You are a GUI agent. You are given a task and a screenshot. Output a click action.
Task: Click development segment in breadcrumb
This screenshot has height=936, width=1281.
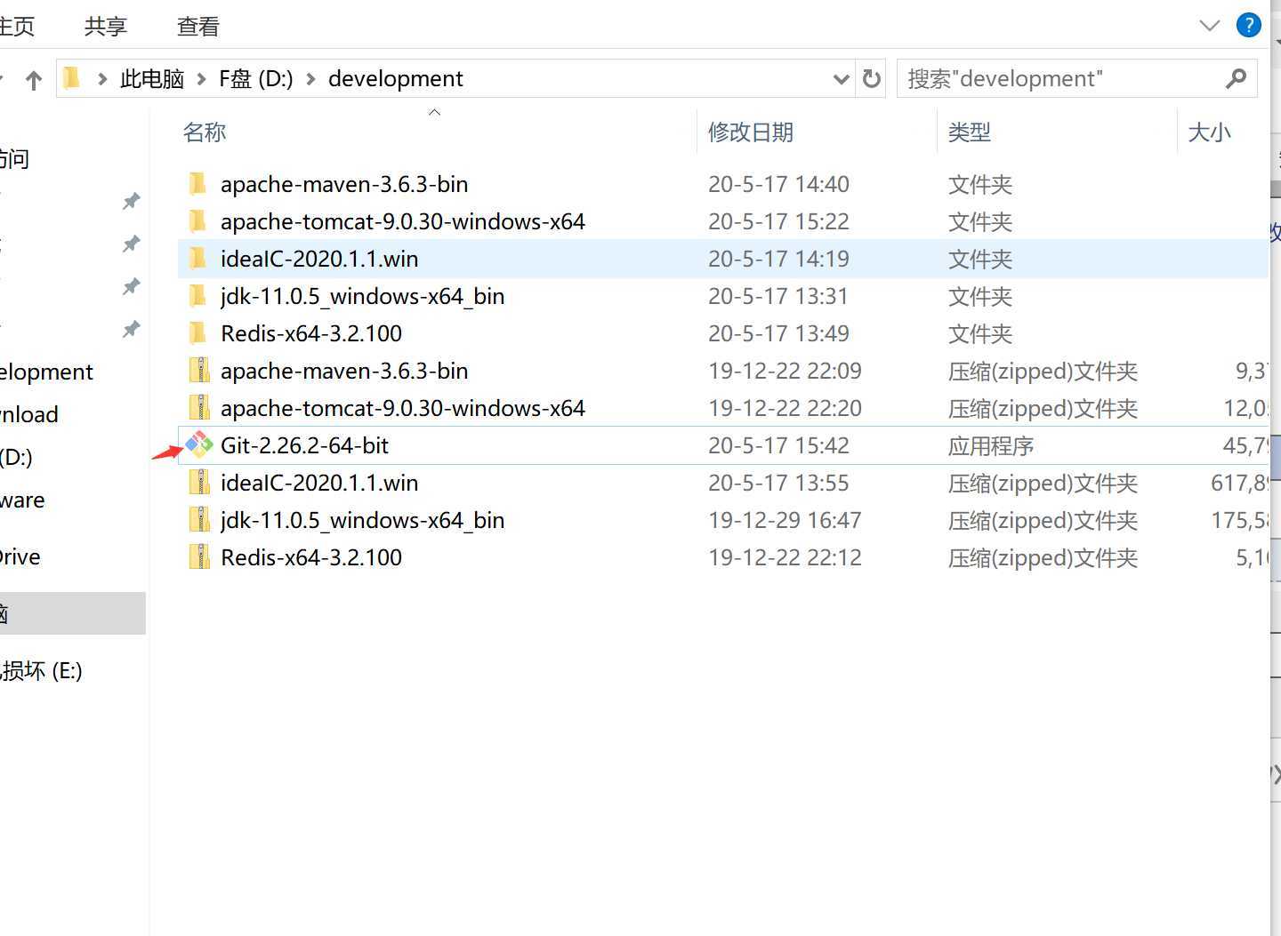(x=396, y=79)
